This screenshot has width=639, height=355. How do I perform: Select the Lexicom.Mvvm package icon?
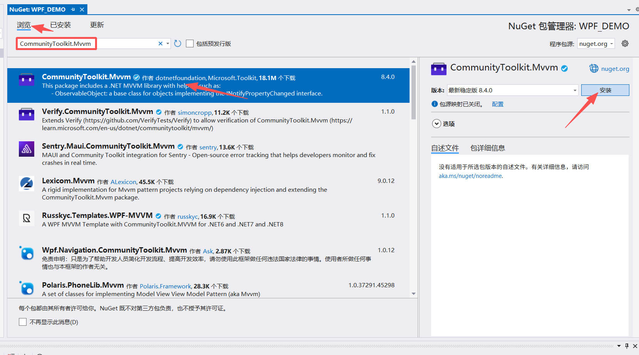click(27, 184)
